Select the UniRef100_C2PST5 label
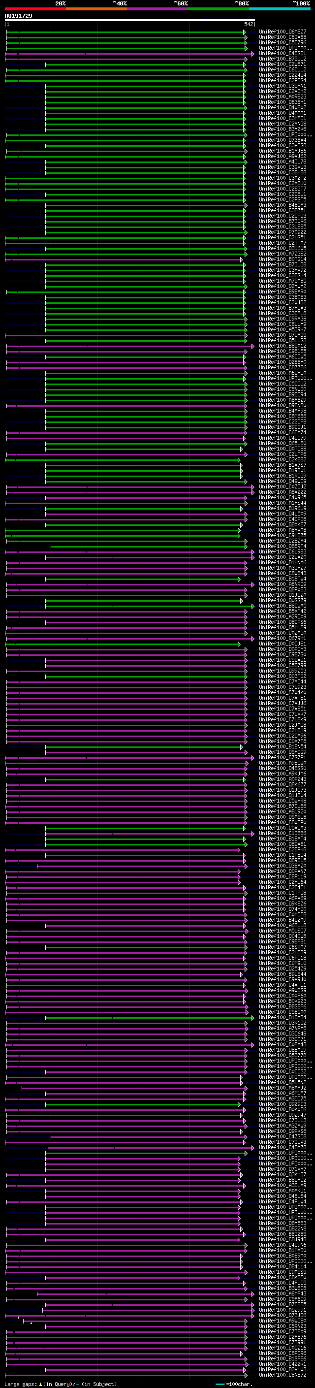This screenshot has height=1388, width=315. pyautogui.click(x=283, y=200)
